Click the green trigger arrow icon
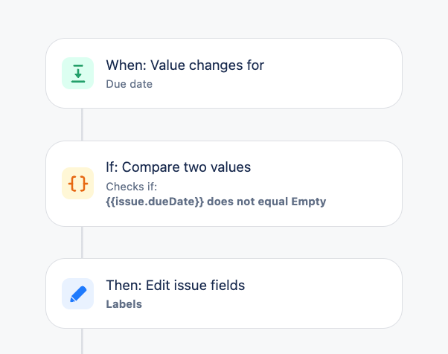 click(x=77, y=74)
